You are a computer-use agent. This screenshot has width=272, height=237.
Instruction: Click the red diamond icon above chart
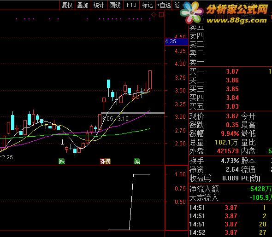coord(154,15)
